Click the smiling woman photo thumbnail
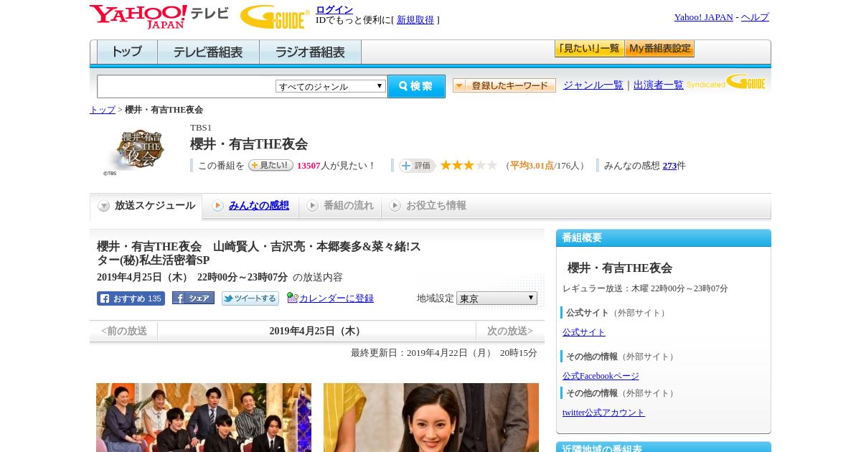The width and height of the screenshot is (861, 452). click(x=431, y=418)
